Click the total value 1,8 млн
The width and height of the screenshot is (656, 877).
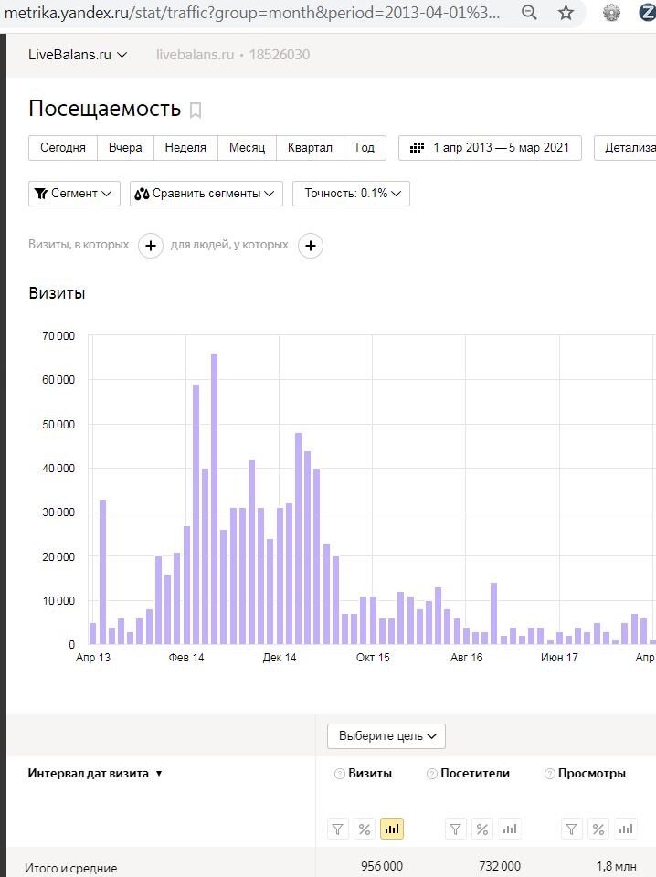616,866
